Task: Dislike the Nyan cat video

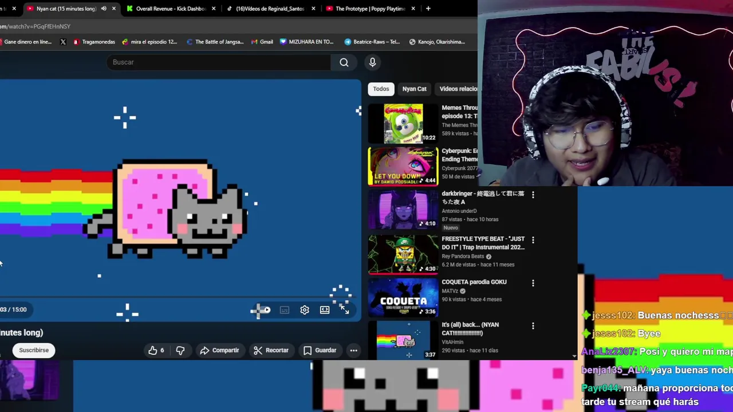Action: (x=180, y=350)
